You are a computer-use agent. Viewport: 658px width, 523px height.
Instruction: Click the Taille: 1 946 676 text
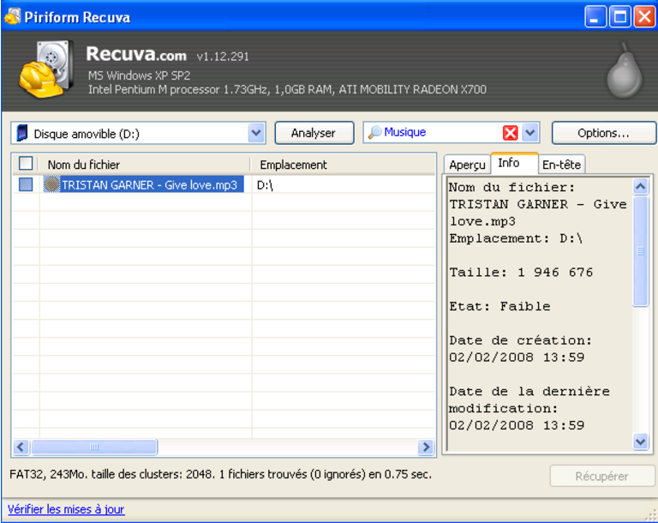pos(521,273)
